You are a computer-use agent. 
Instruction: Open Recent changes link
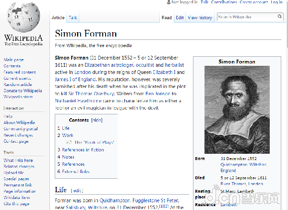(x=18, y=135)
